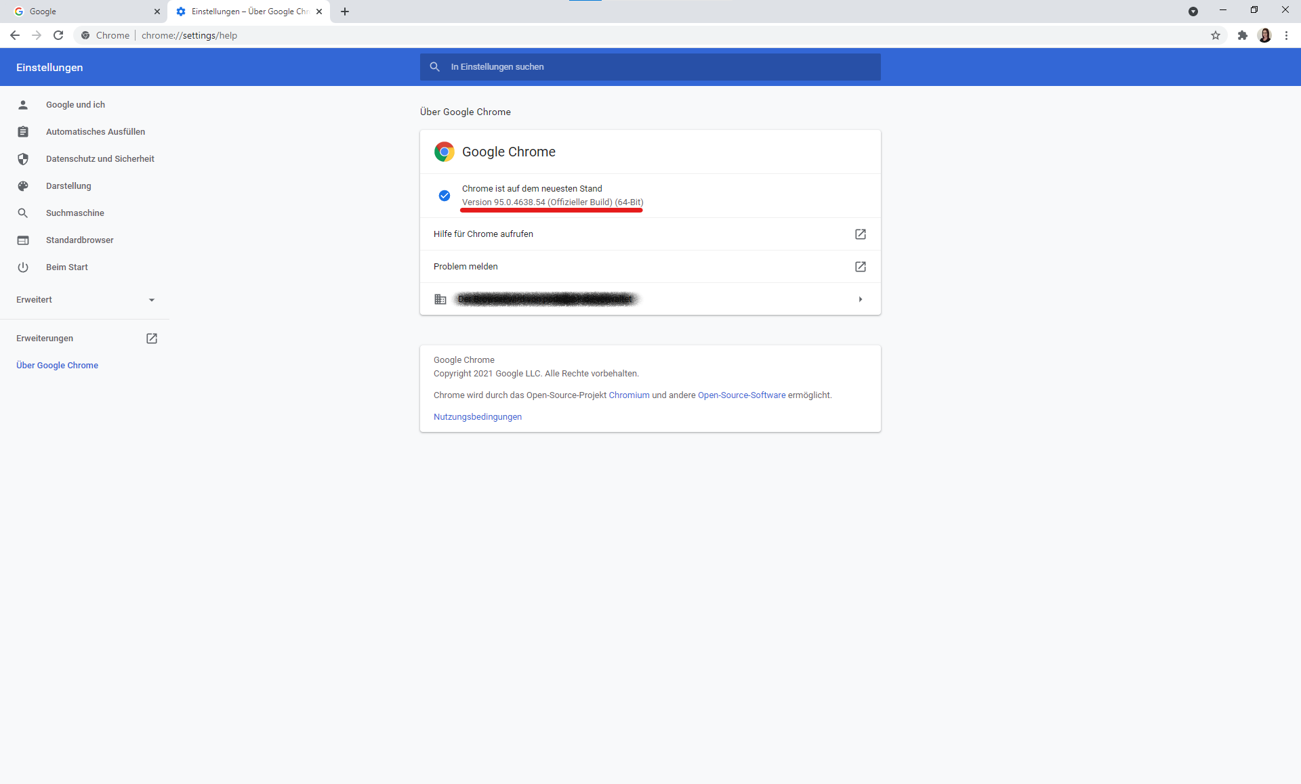The image size is (1301, 784).
Task: Open Chrome three-dot menu
Action: click(x=1286, y=35)
